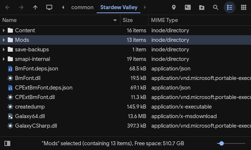Expand the save-backups folder

point(4,50)
